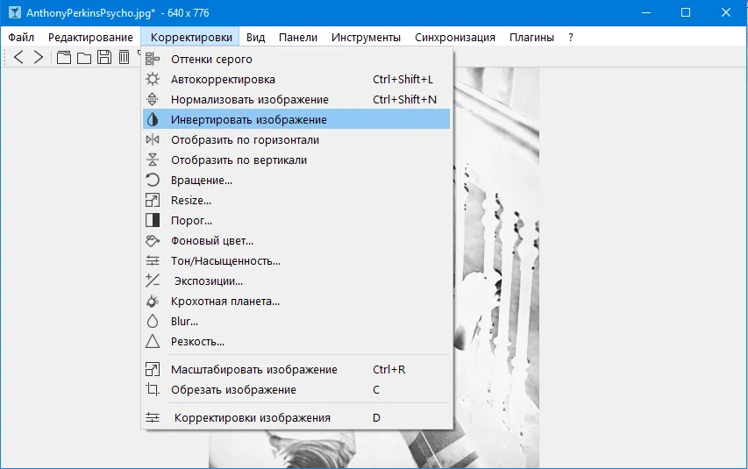Click the icon beside Нормализовать изображение
This screenshot has width=748, height=469.
click(153, 99)
